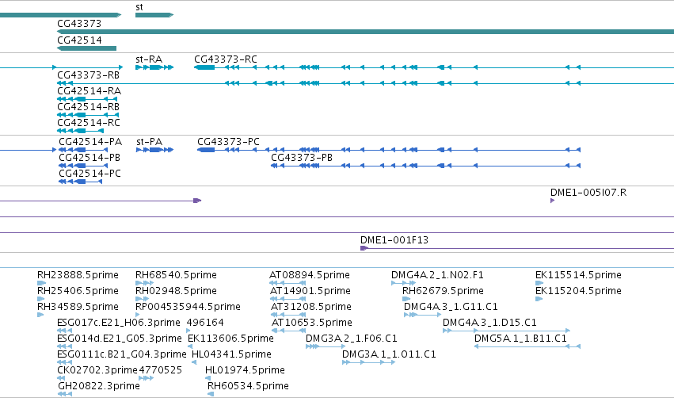Open the CG42514-RA transcript label
This screenshot has height=398, width=674.
click(89, 91)
